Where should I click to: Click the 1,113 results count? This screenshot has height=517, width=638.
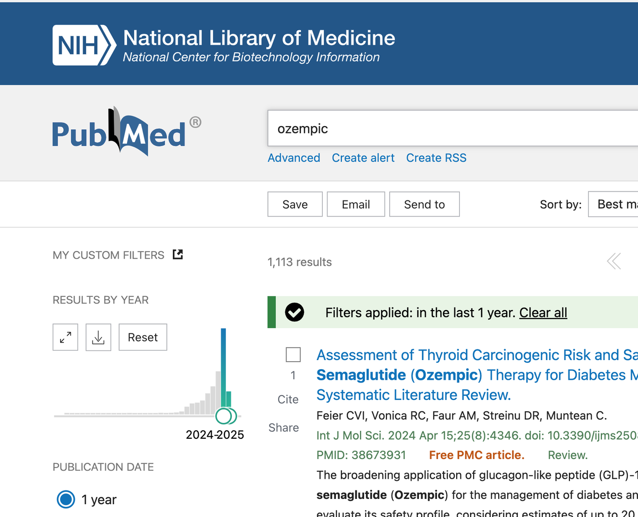(300, 262)
